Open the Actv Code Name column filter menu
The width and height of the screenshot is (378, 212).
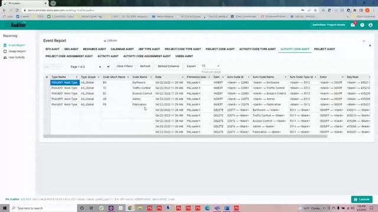click(x=285, y=77)
